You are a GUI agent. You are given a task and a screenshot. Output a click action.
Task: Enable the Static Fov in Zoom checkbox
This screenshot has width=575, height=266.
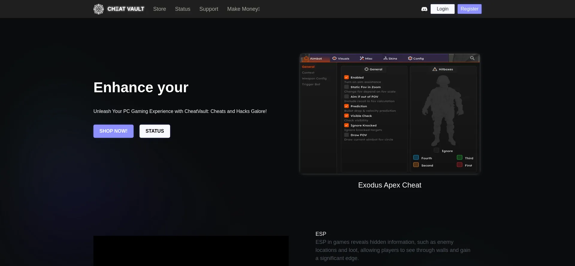point(346,87)
